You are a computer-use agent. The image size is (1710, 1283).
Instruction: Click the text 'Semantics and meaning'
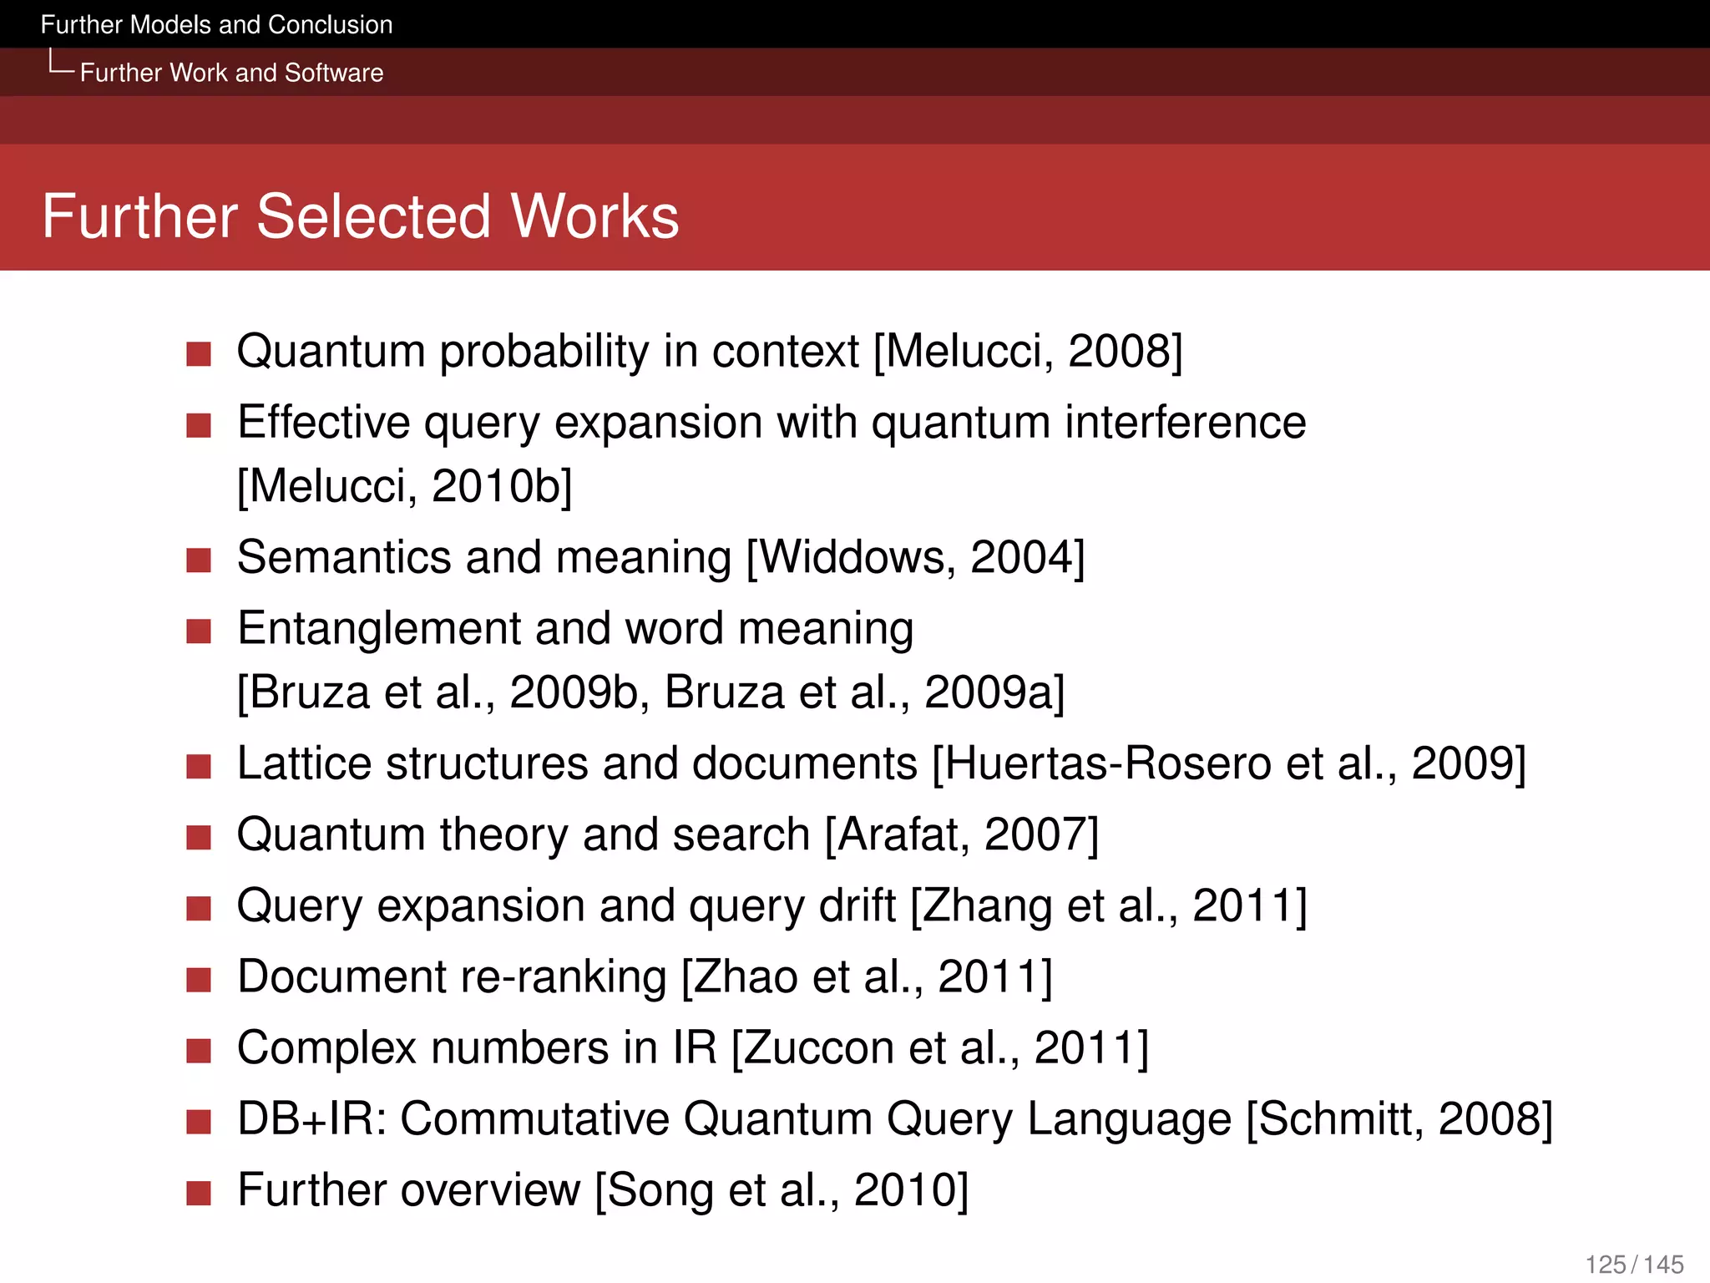click(484, 558)
